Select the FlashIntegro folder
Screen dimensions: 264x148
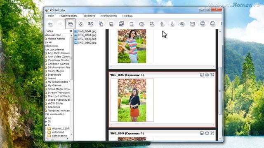pos(56,71)
